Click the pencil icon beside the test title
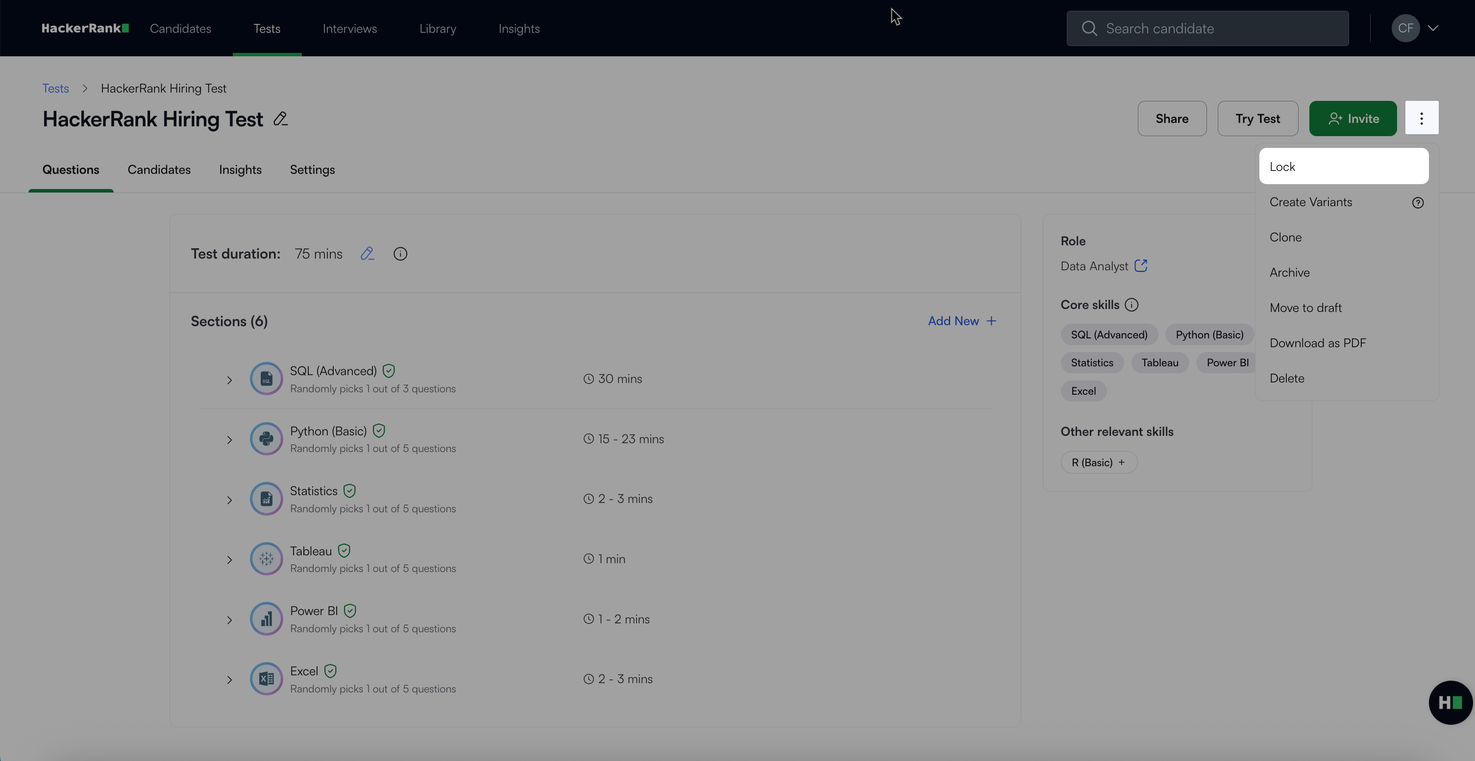Screen dimensions: 1475x761 pos(280,119)
